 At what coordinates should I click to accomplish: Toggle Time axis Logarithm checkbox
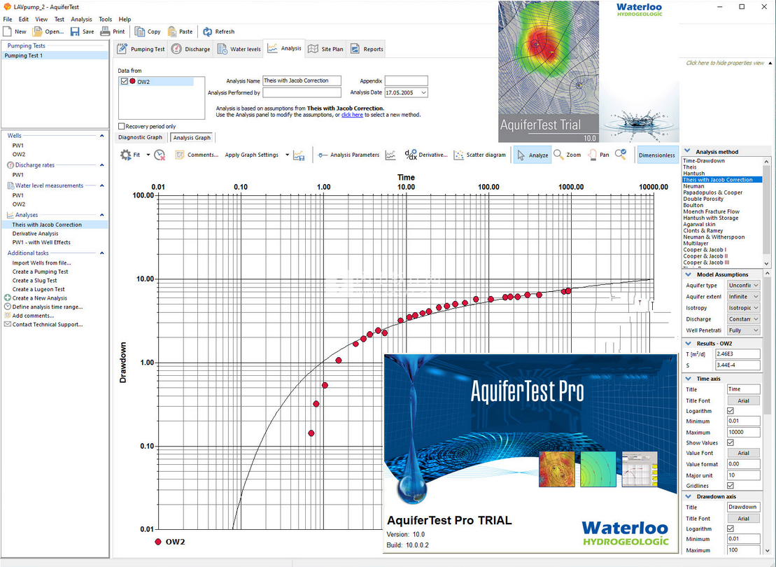(731, 411)
